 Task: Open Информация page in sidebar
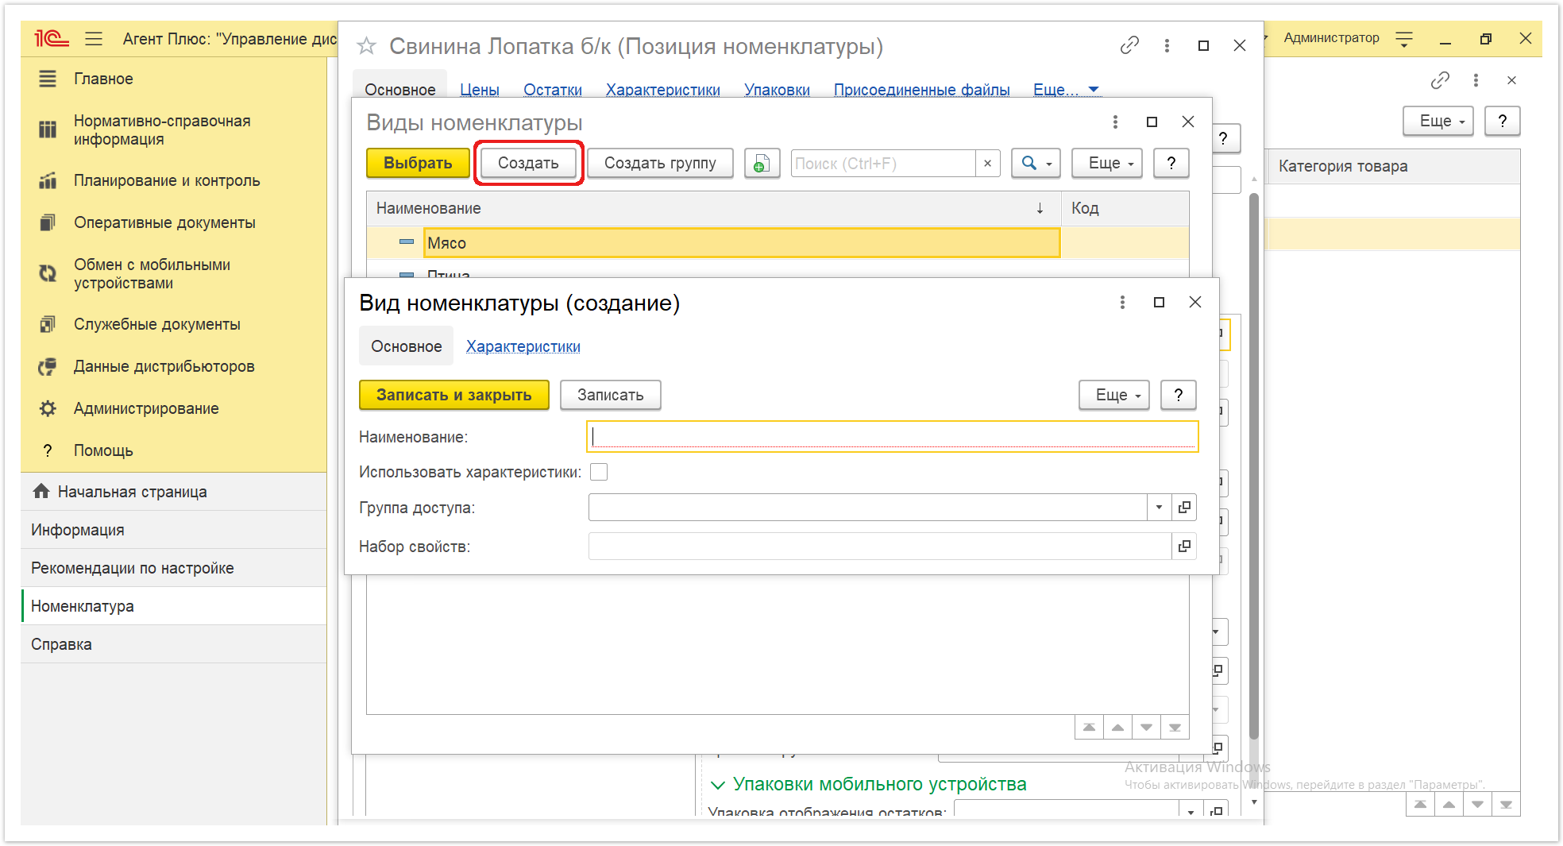173,530
